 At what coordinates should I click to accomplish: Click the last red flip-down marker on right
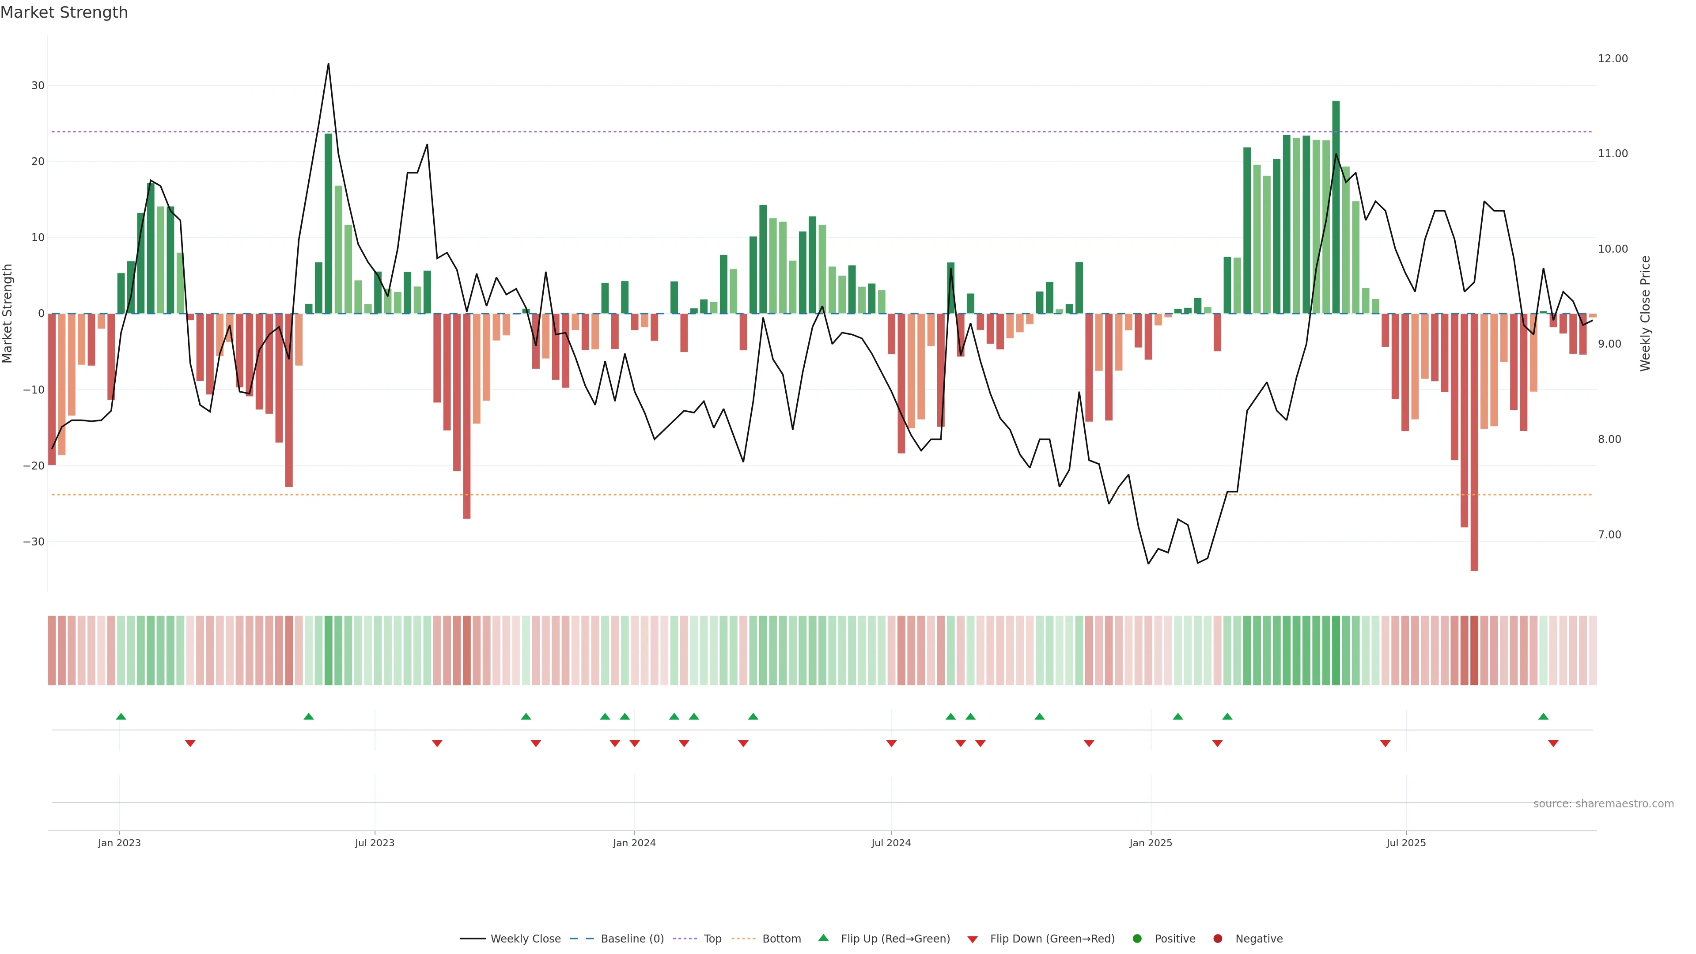point(1553,743)
